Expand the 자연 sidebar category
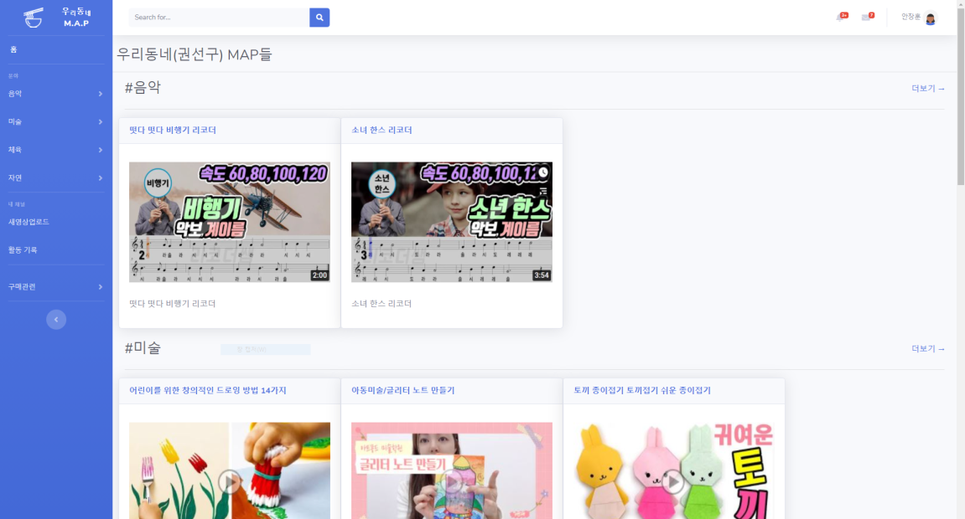The height and width of the screenshot is (519, 965). point(55,178)
